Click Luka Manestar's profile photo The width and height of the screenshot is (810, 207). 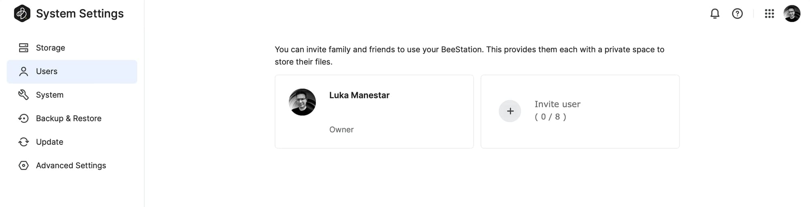(302, 102)
